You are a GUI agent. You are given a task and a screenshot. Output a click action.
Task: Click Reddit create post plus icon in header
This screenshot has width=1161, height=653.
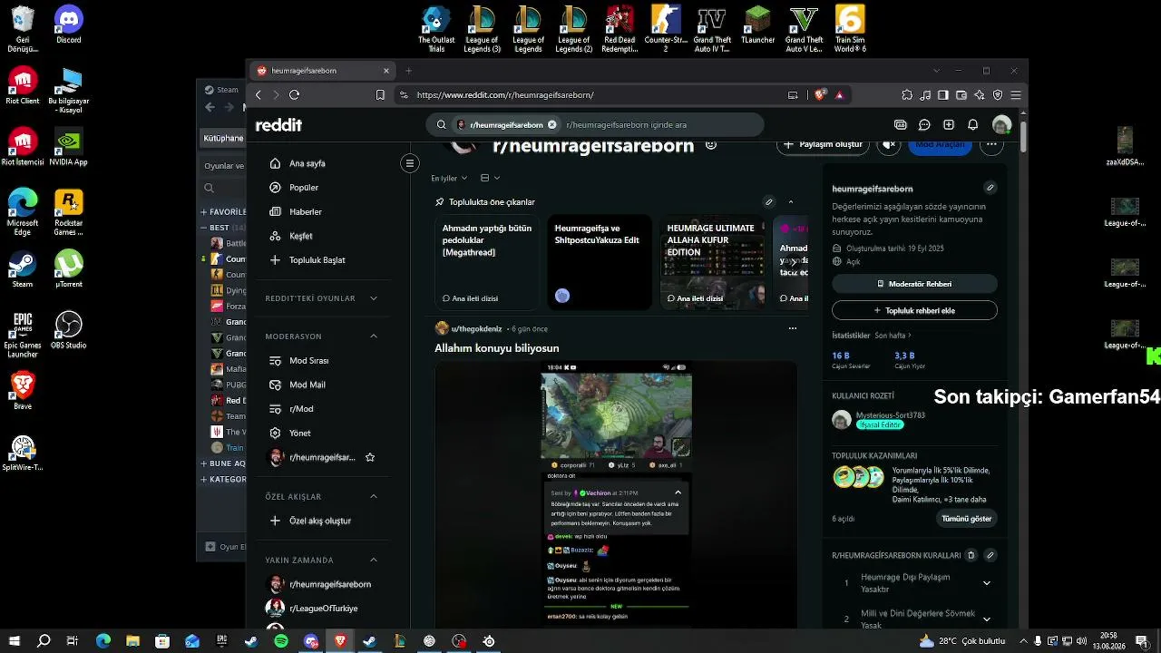[x=949, y=125]
